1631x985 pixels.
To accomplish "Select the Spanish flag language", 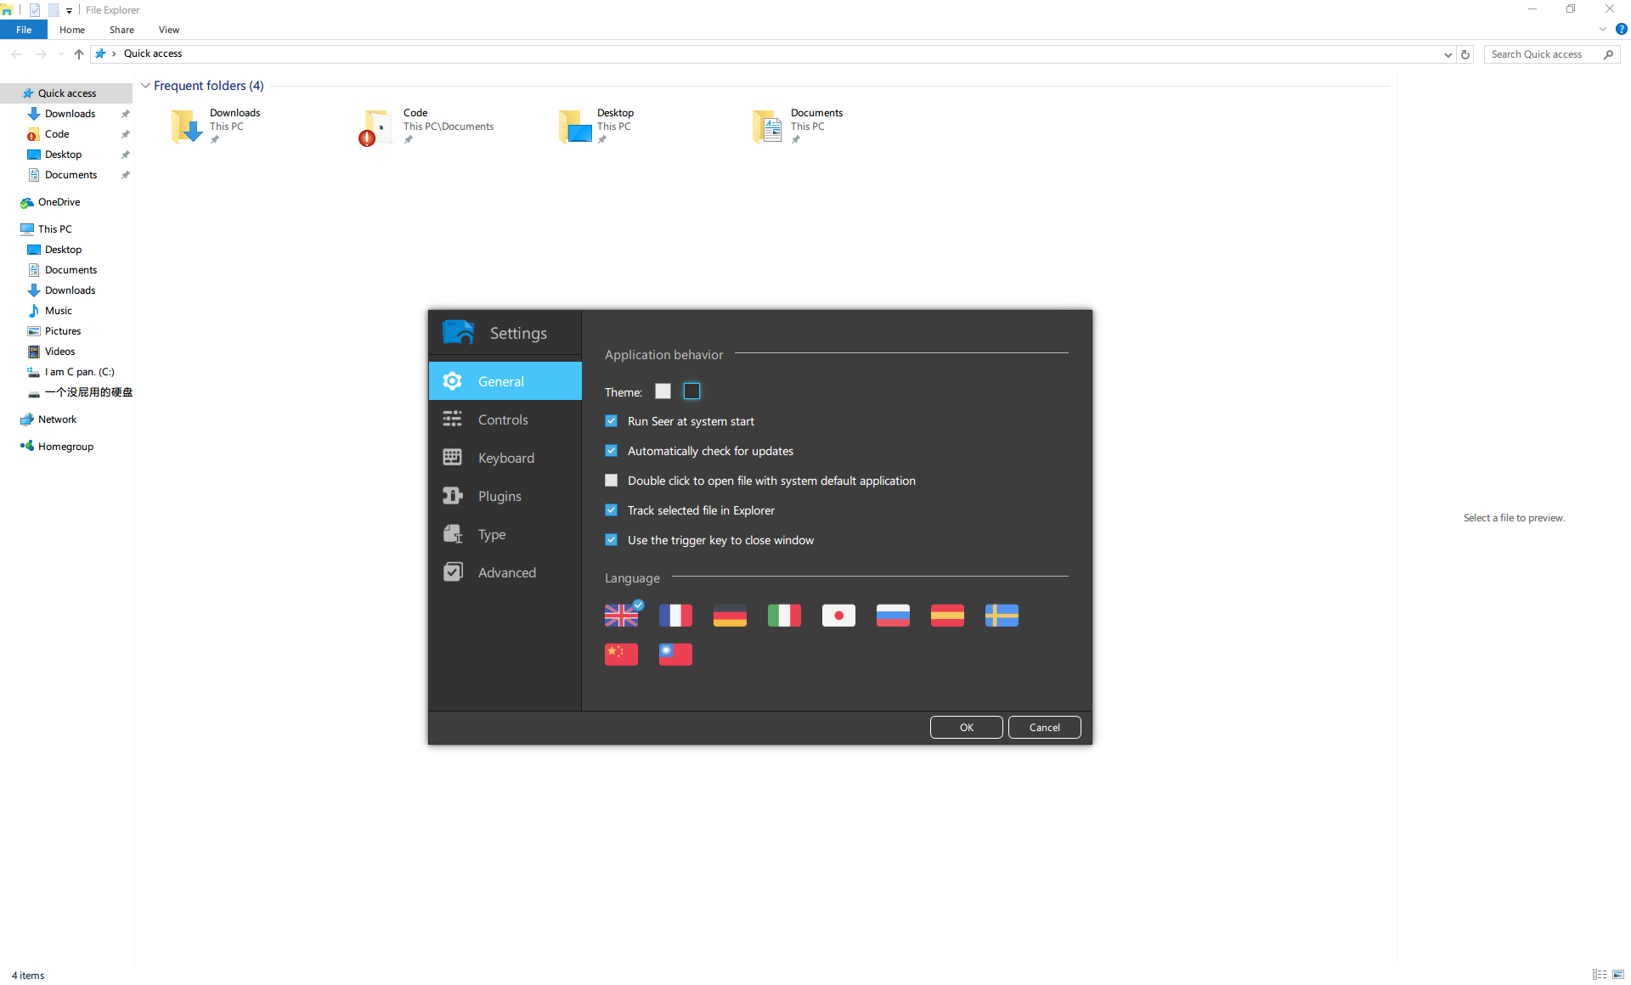I will coord(947,616).
